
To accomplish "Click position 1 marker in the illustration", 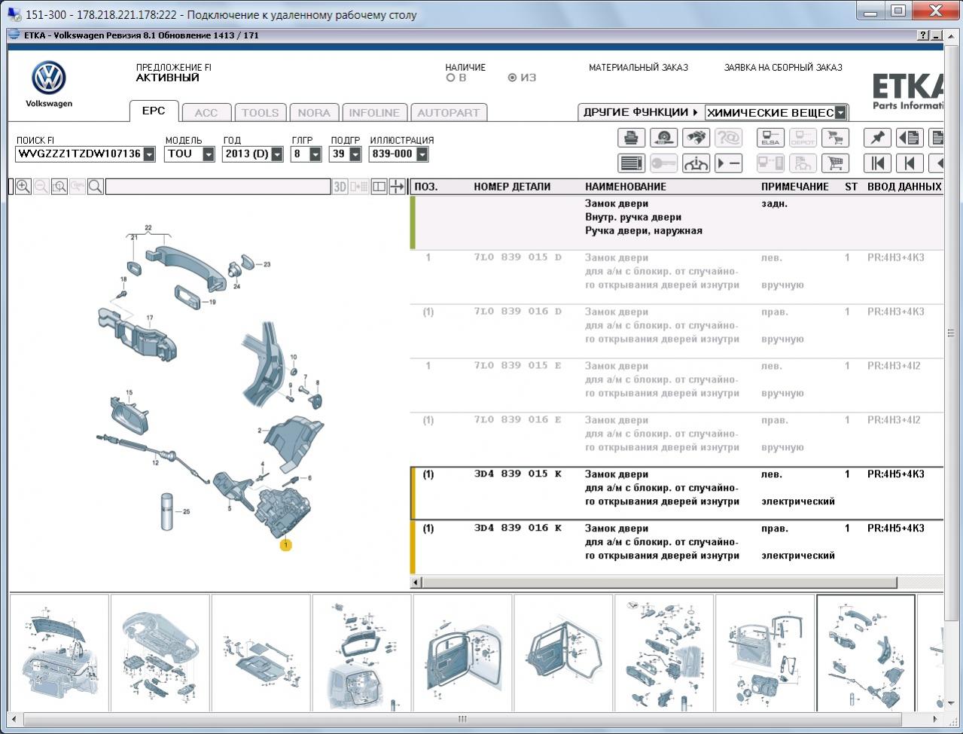I will [x=285, y=545].
